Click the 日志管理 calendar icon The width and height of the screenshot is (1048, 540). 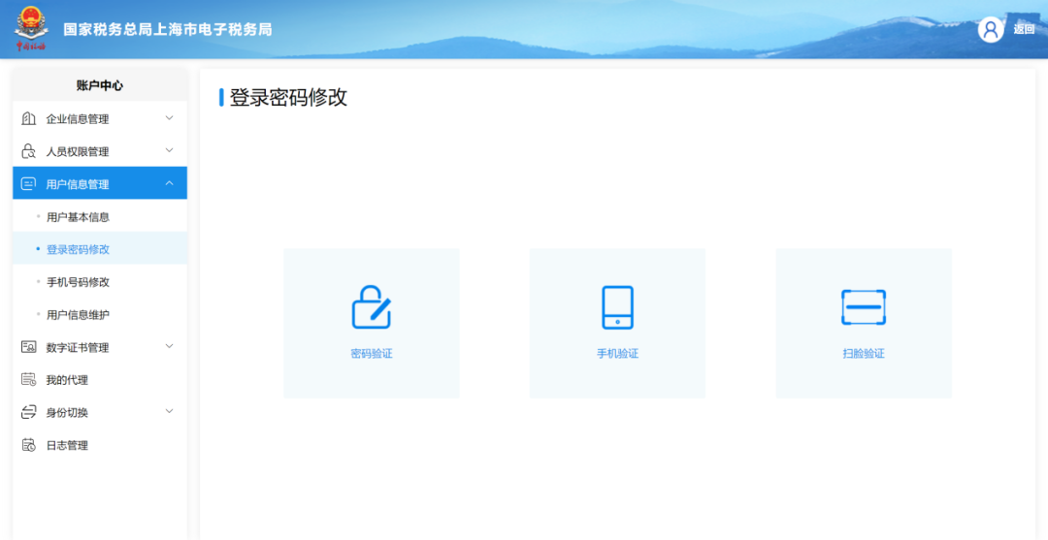point(29,445)
